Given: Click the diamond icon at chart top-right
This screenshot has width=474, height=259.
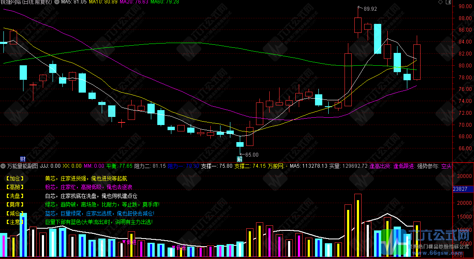Looking at the screenshot, I should pyautogui.click(x=440, y=2).
